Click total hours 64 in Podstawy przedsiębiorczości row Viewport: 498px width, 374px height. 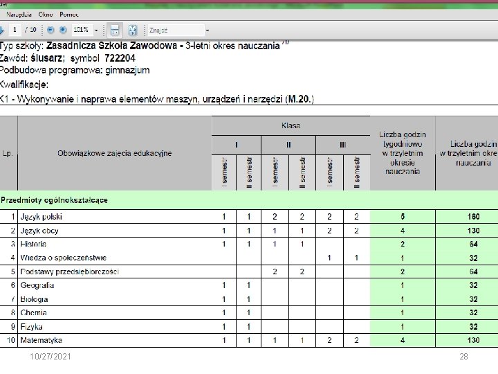(x=473, y=271)
